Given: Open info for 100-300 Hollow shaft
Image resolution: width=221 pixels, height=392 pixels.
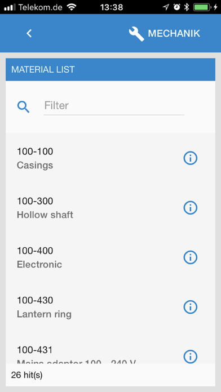Looking at the screenshot, I should coord(190,208).
